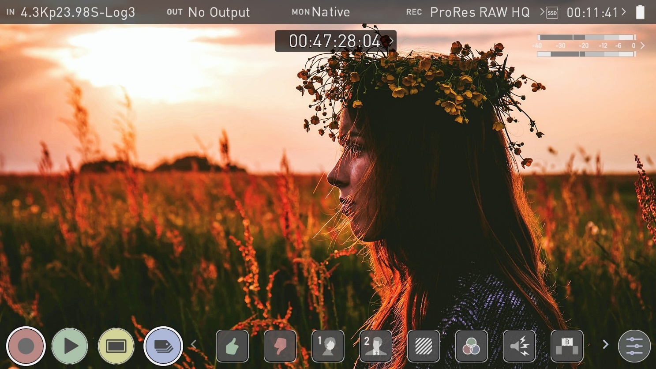Click the three-color circles tag icon

click(471, 346)
